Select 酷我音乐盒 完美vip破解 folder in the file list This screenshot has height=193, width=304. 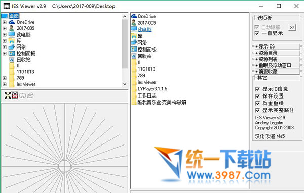tap(162, 102)
